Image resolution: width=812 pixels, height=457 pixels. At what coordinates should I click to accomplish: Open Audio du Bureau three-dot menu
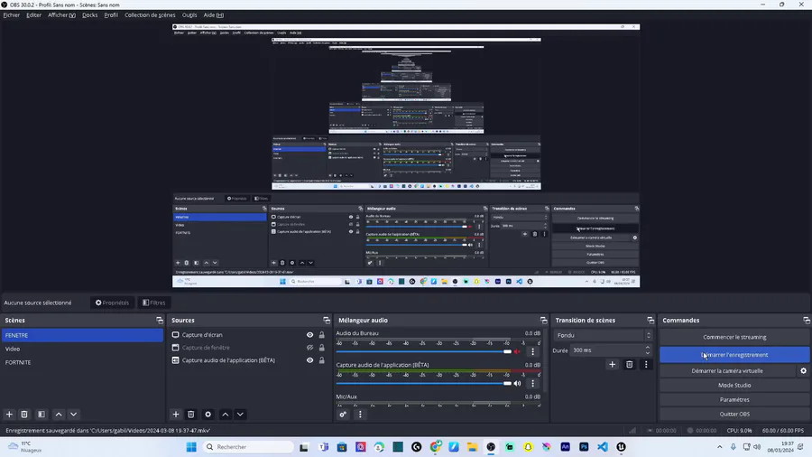533,352
